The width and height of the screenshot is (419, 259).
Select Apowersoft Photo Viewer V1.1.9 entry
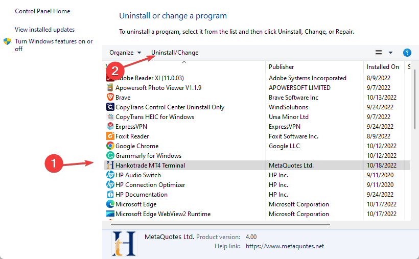point(158,88)
